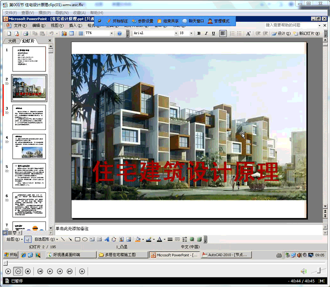
Task: Select the Arrow line drawing tool
Action: [70, 239]
